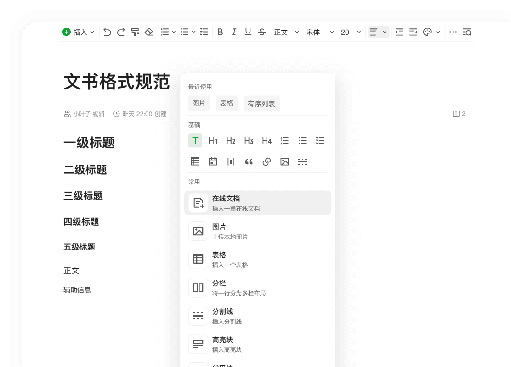The image size is (511, 367).
Task: Insert ordered list from toolbar
Action: [165, 32]
